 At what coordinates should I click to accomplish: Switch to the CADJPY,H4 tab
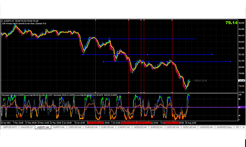pyautogui.click(x=124, y=127)
